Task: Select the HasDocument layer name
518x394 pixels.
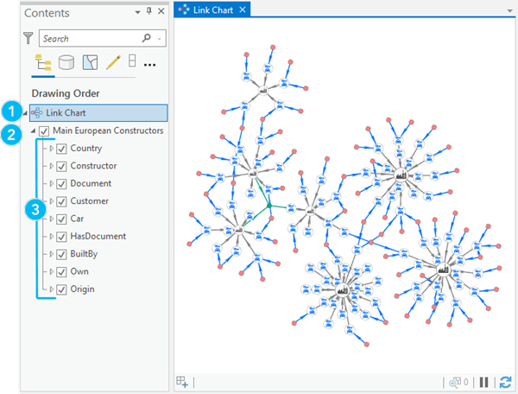Action: pos(98,237)
